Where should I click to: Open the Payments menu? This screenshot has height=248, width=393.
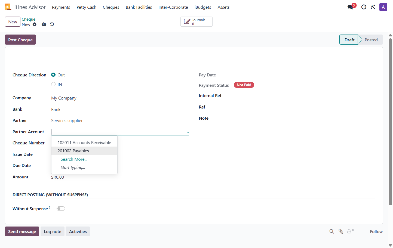(61, 7)
